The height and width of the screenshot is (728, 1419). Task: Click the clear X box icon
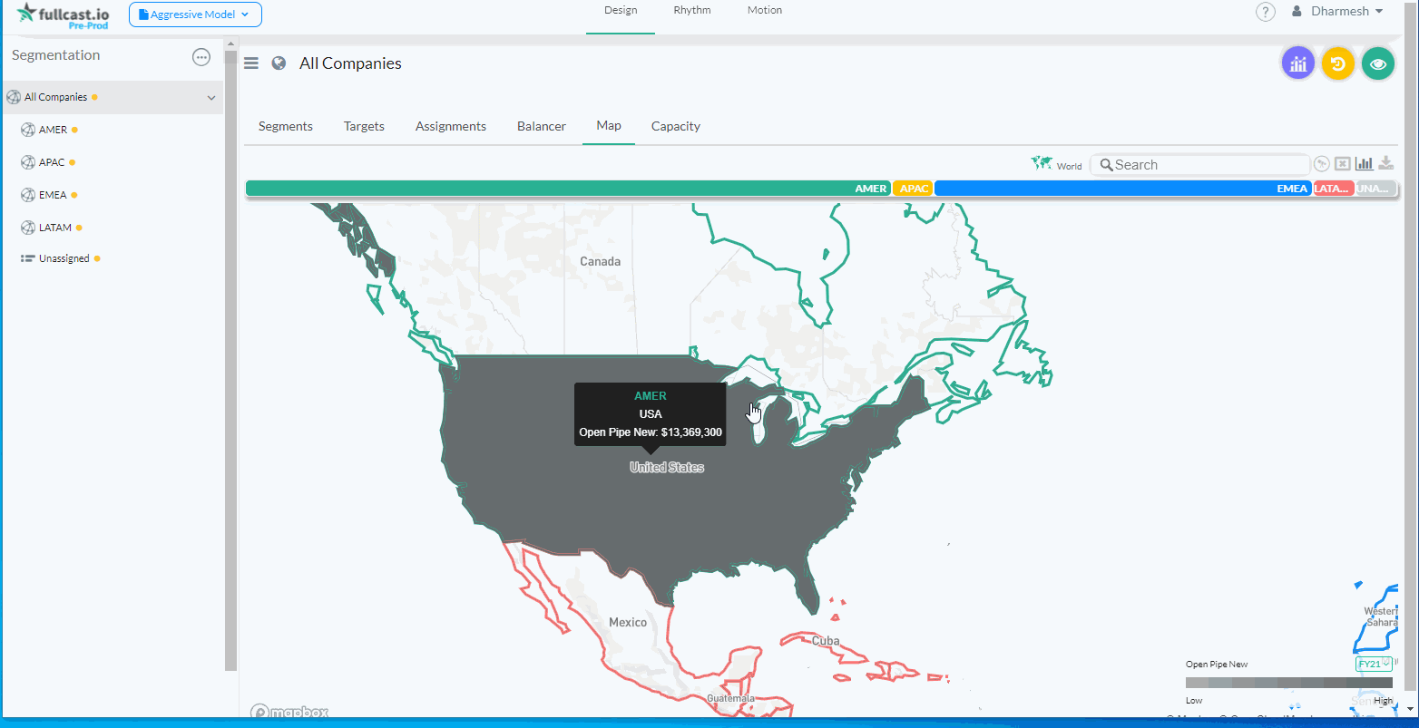1343,164
